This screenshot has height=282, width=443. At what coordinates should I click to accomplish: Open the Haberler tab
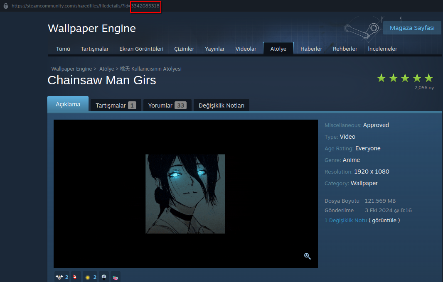[311, 49]
